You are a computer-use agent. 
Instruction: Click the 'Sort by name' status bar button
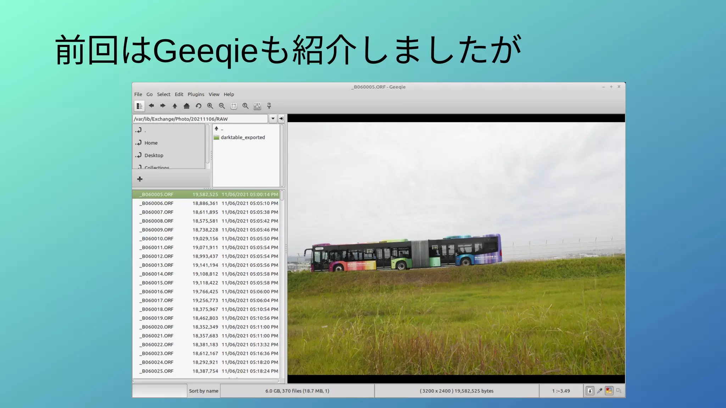coord(203,391)
